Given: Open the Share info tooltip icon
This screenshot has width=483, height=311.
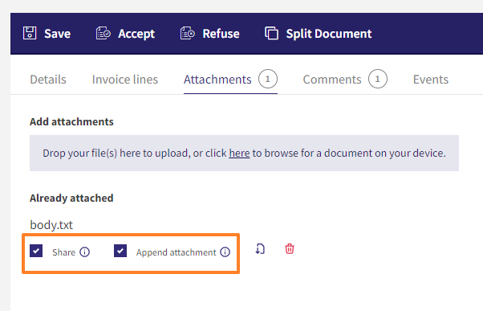Looking at the screenshot, I should [85, 252].
